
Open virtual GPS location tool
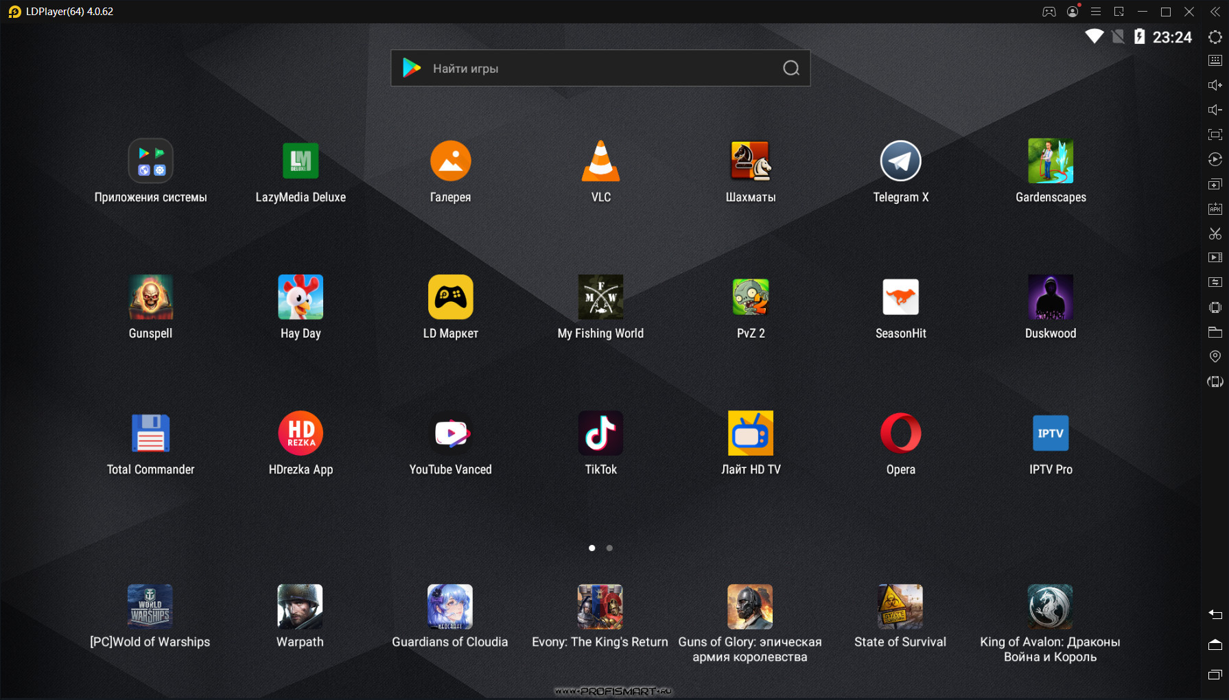pos(1215,356)
